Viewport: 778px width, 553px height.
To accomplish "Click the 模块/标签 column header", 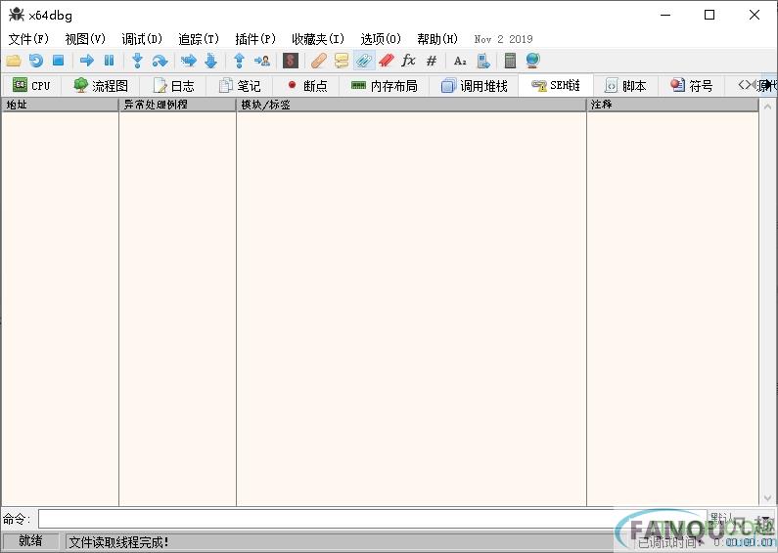I will (x=411, y=105).
